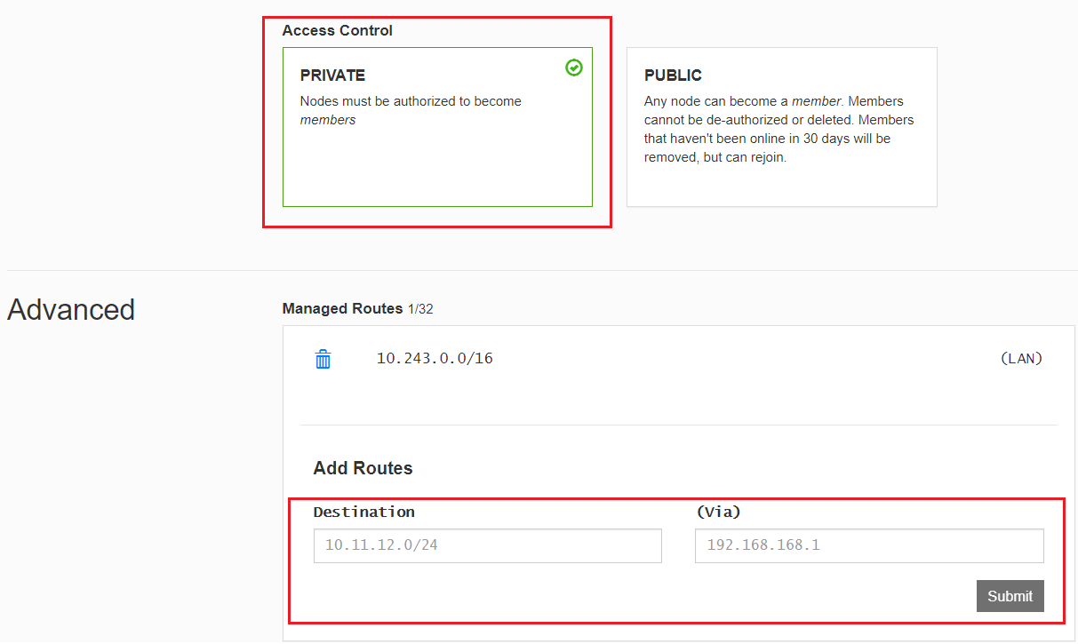
Task: Click the Advanced section heading
Action: click(x=71, y=309)
